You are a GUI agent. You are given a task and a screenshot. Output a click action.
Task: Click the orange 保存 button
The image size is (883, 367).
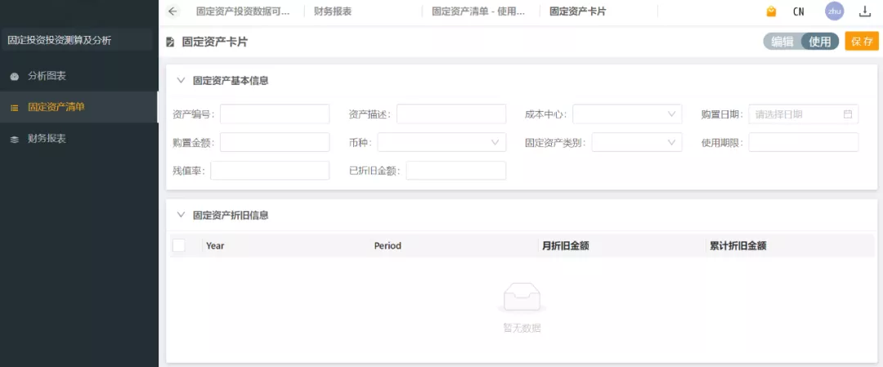tap(862, 42)
